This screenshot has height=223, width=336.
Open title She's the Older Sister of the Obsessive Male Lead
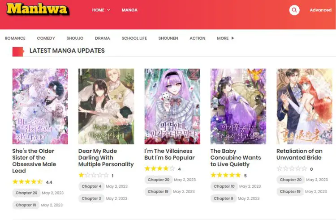click(34, 161)
